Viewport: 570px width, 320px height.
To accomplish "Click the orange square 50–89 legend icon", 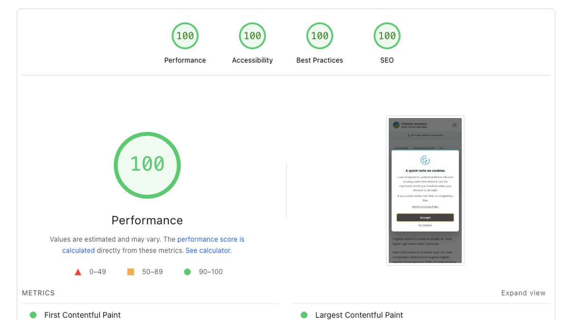I will pyautogui.click(x=131, y=272).
